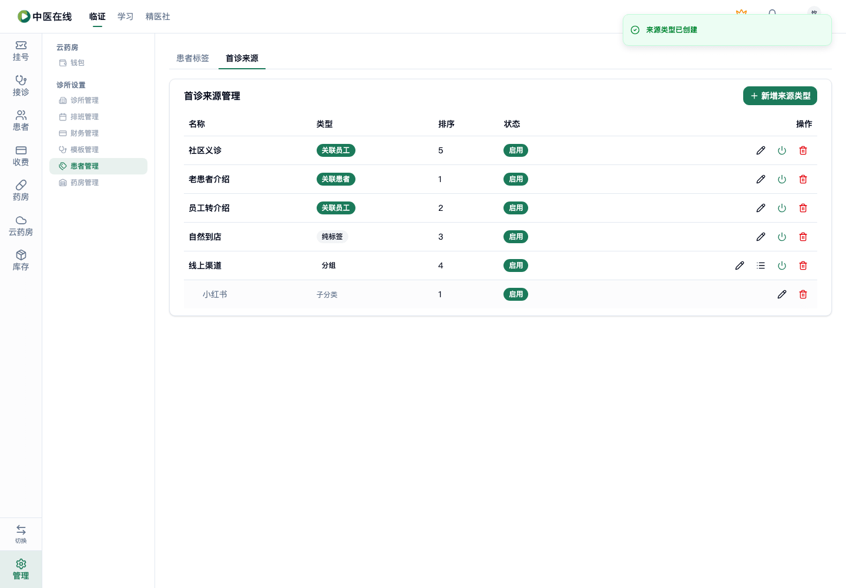Delete the 员工转介绍 row
Image resolution: width=846 pixels, height=588 pixels.
pos(803,208)
